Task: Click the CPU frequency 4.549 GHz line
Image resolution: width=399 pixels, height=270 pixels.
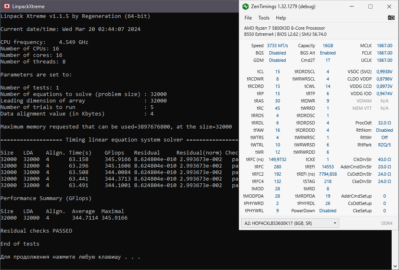Action: tap(44, 42)
